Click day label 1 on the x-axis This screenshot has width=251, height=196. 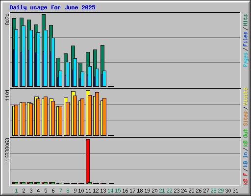pos(16,191)
